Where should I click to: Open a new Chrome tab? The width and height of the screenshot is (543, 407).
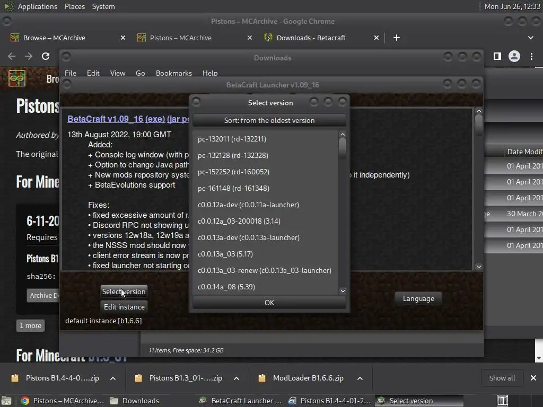397,38
